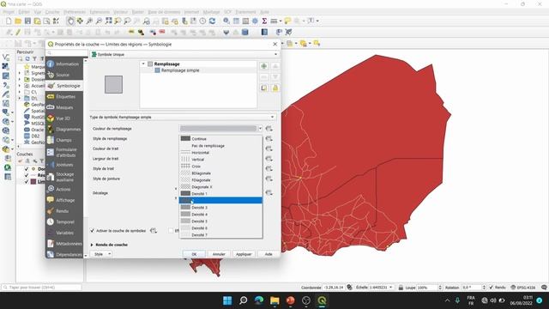
Task: Click the OK button
Action: coord(194,254)
